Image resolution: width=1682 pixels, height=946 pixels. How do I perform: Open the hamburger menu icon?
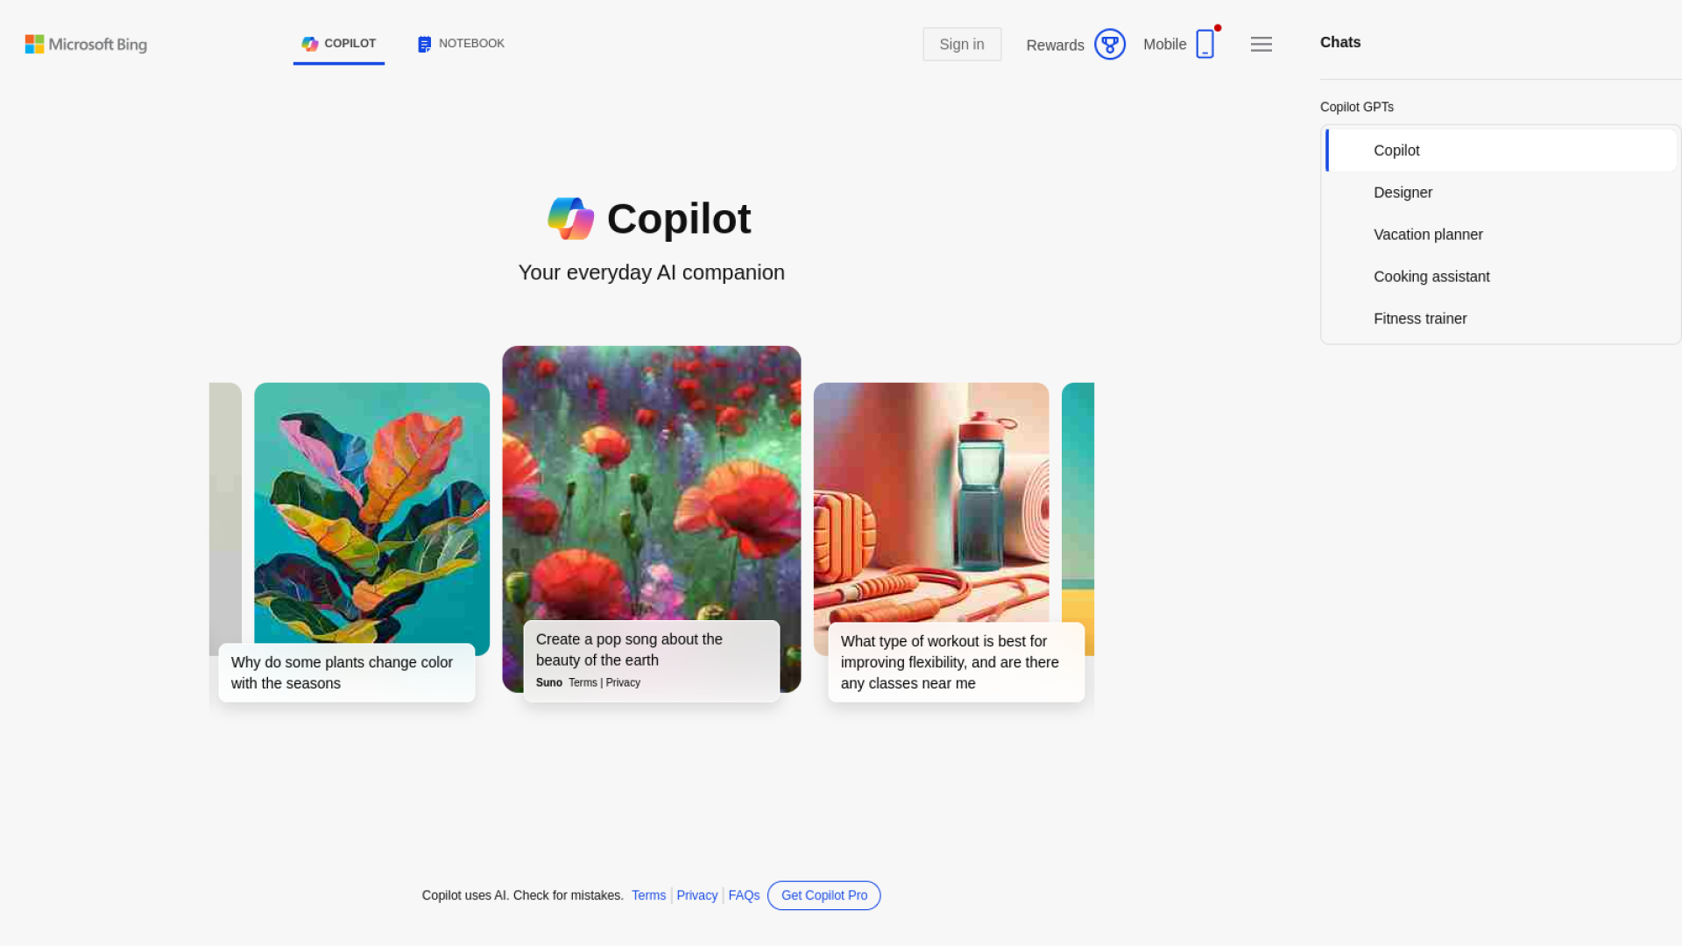pyautogui.click(x=1261, y=45)
